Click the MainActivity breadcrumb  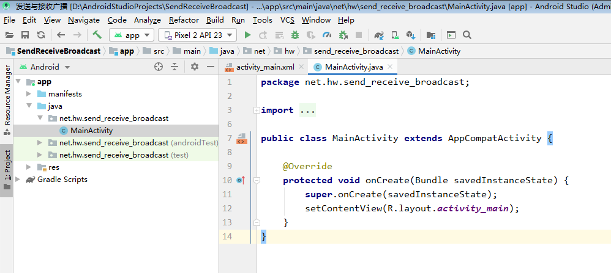(x=433, y=51)
